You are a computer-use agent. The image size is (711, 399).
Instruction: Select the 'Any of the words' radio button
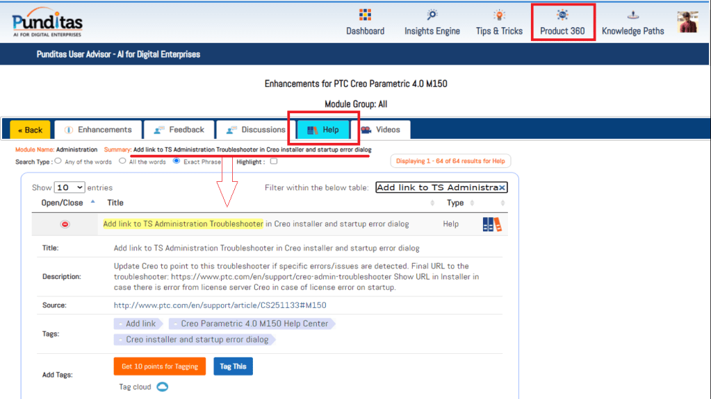tap(58, 161)
